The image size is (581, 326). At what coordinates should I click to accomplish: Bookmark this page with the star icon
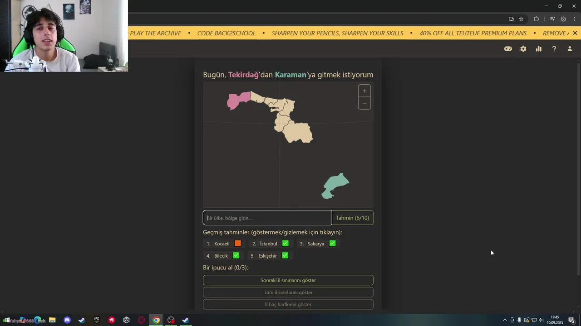pyautogui.click(x=521, y=19)
